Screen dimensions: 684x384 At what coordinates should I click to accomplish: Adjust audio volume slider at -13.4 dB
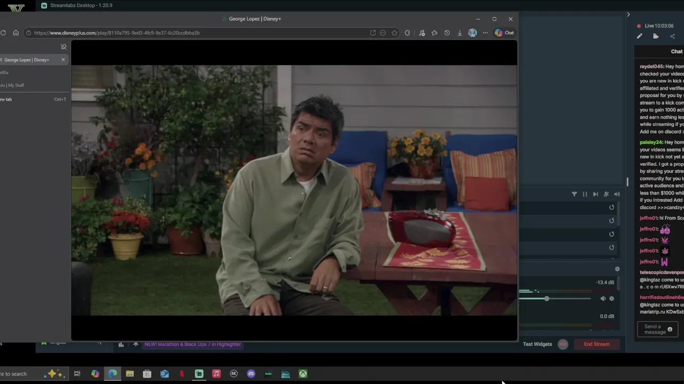[x=547, y=299]
